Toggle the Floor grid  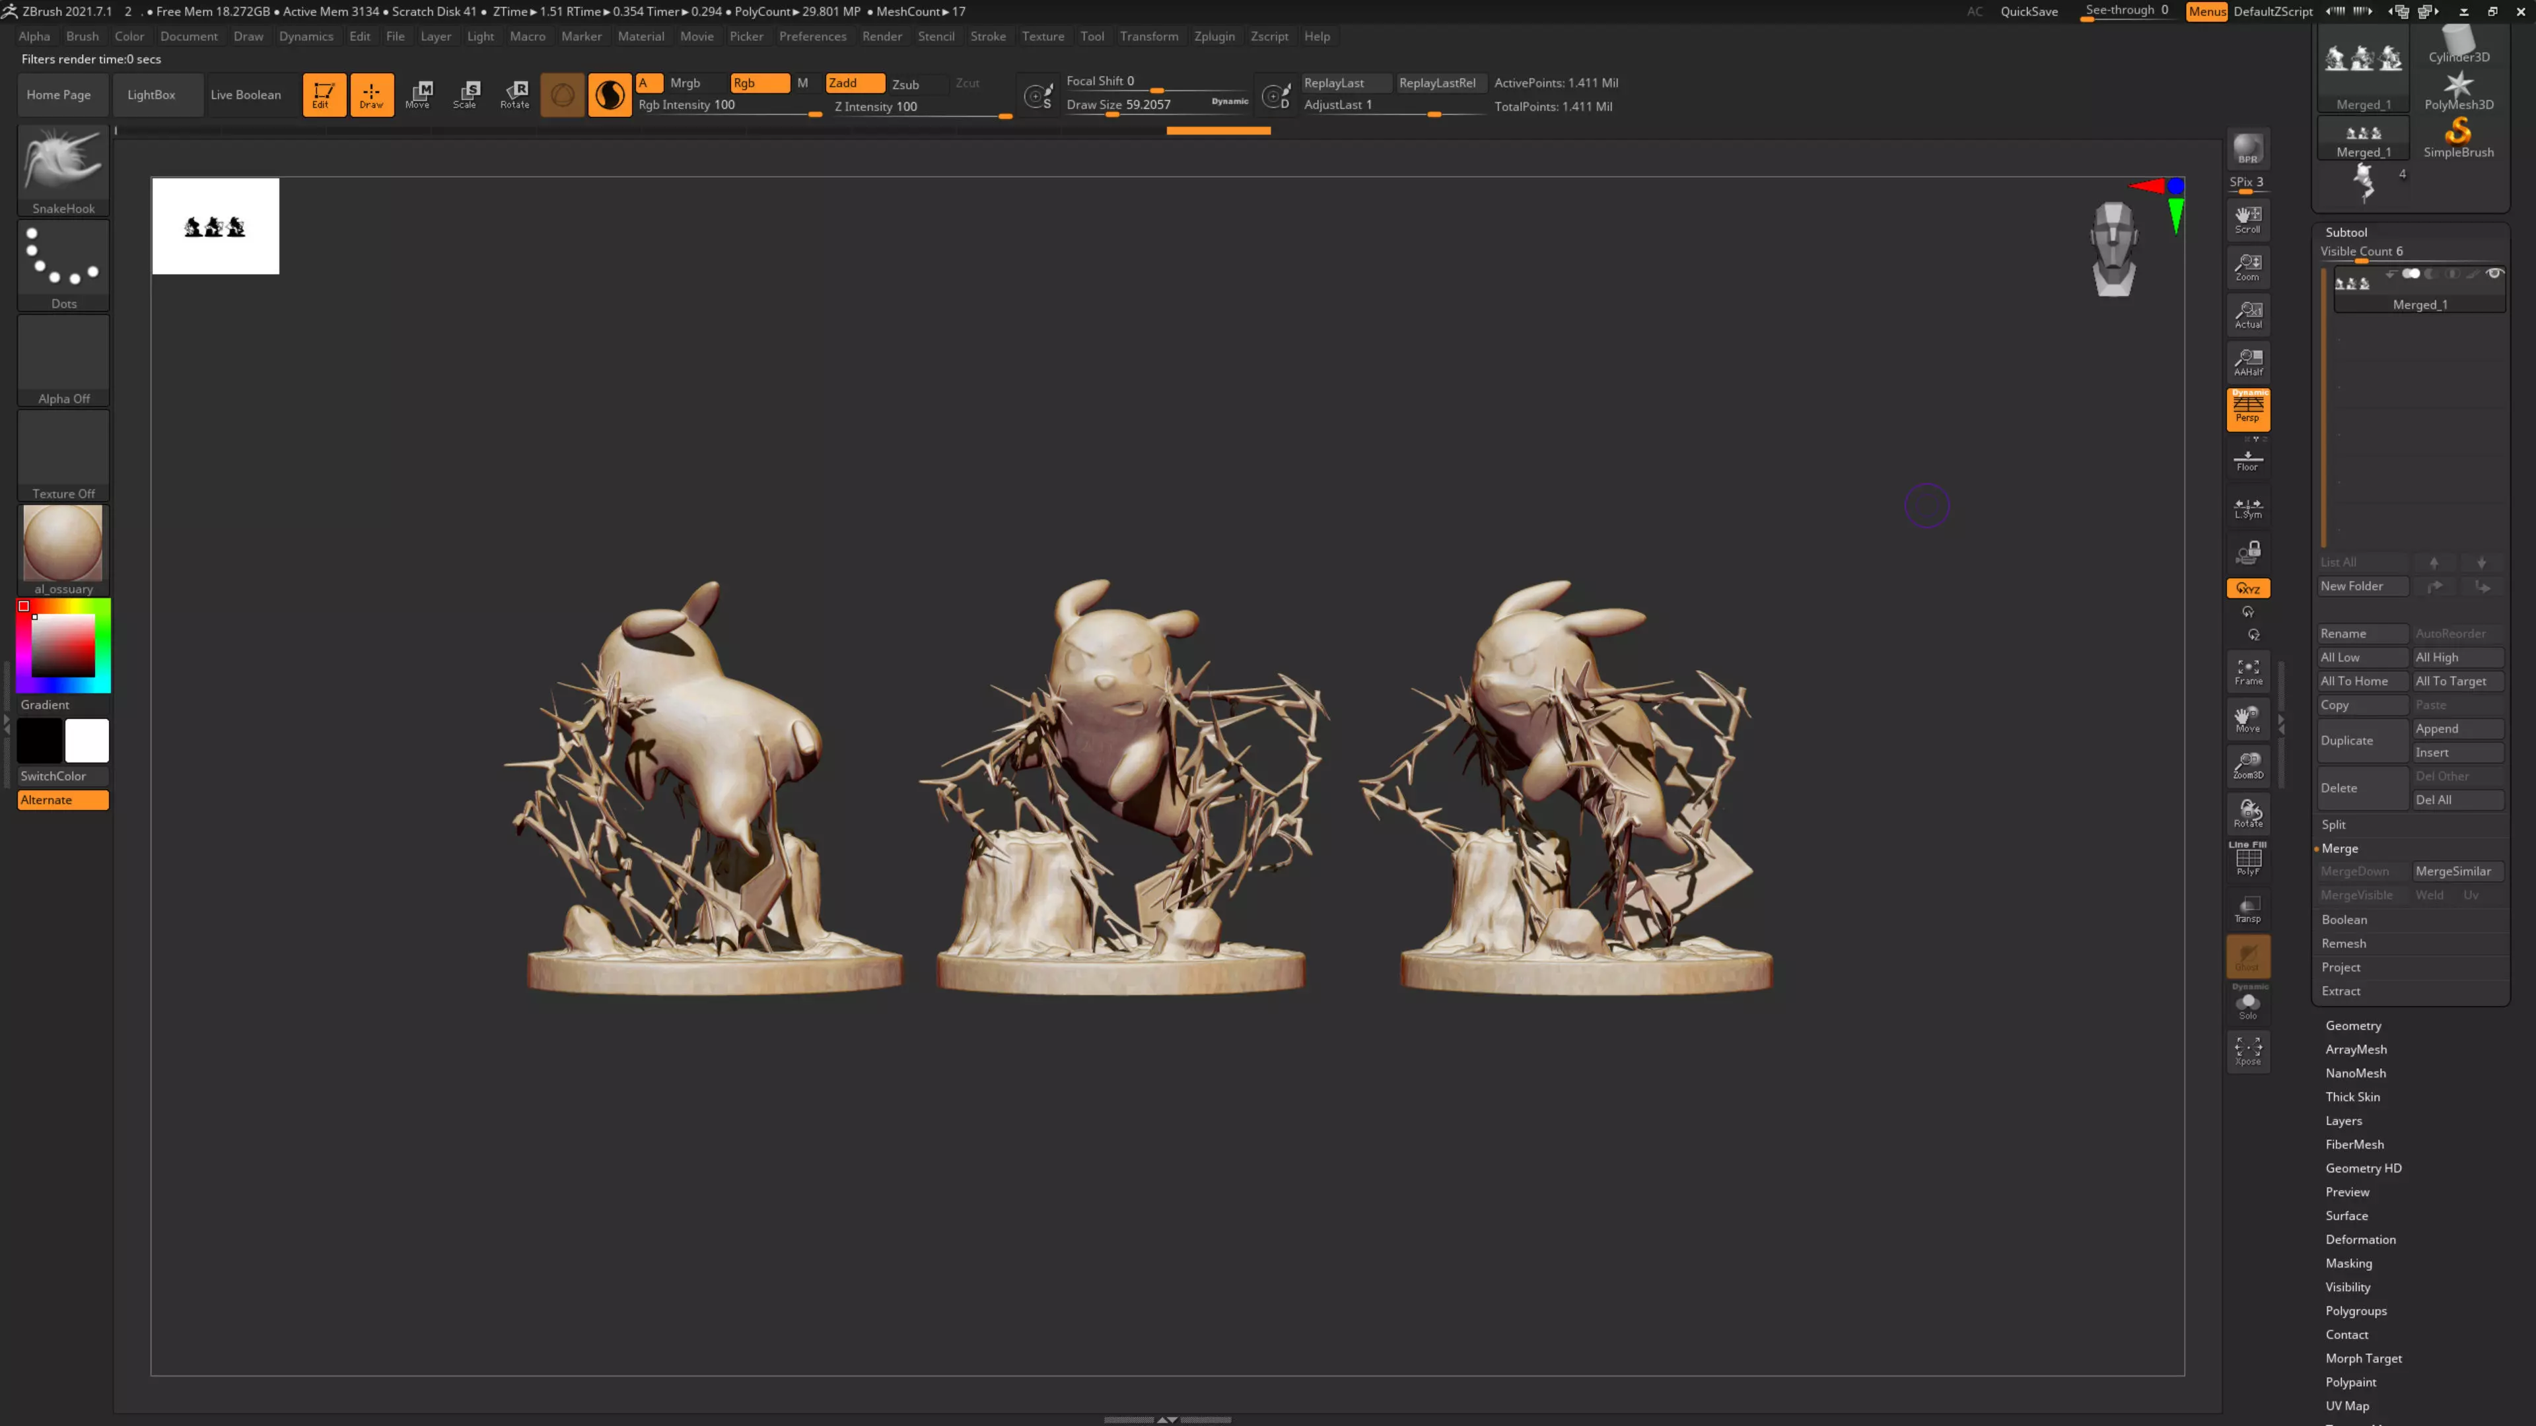2249,459
